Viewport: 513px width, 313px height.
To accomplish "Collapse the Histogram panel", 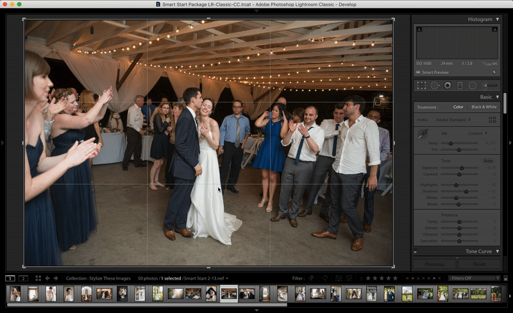I will (496, 19).
